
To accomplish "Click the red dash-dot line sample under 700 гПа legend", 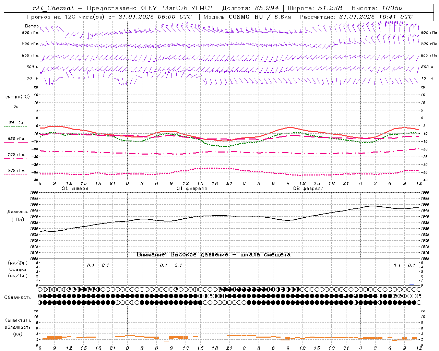I will (x=15, y=158).
